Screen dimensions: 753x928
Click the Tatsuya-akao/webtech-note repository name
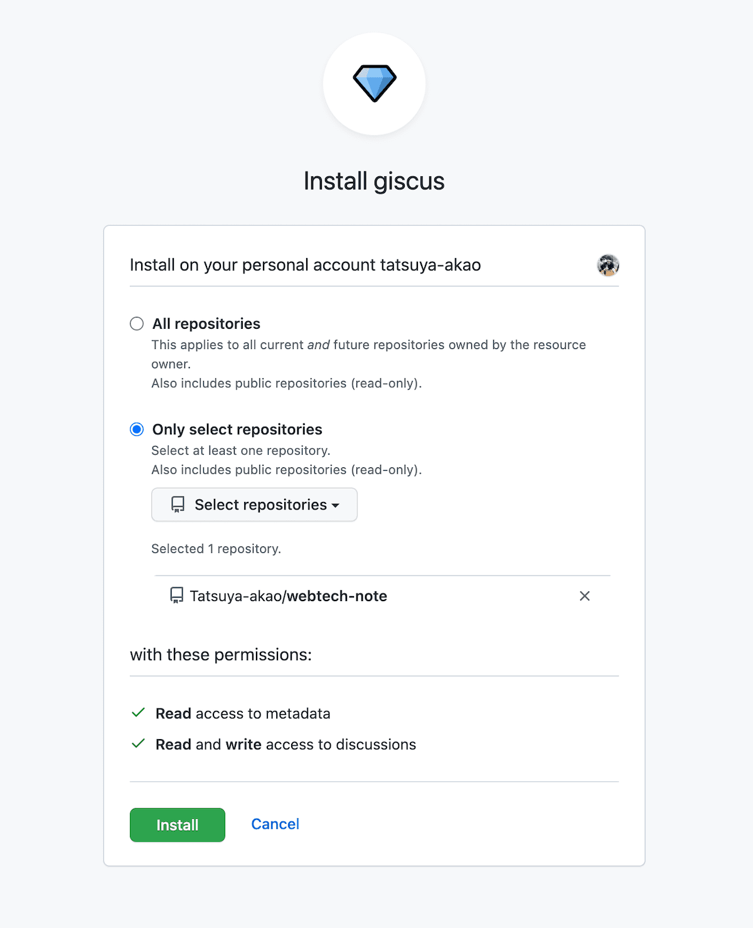[x=288, y=596]
